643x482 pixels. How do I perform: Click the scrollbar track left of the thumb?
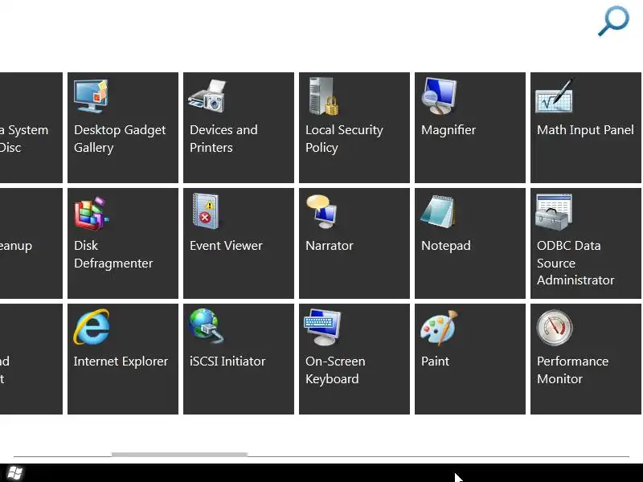click(63, 455)
